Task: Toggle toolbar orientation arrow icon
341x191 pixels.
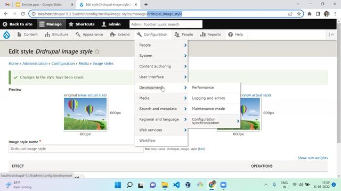Action: pos(331,34)
